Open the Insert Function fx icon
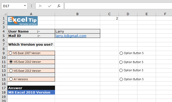 (x=59, y=6)
